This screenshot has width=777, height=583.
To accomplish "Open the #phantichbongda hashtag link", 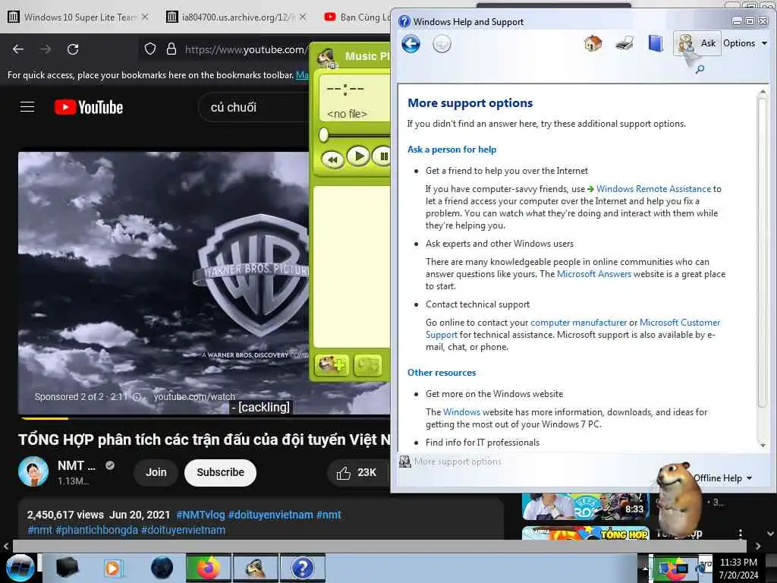I will pyautogui.click(x=96, y=530).
